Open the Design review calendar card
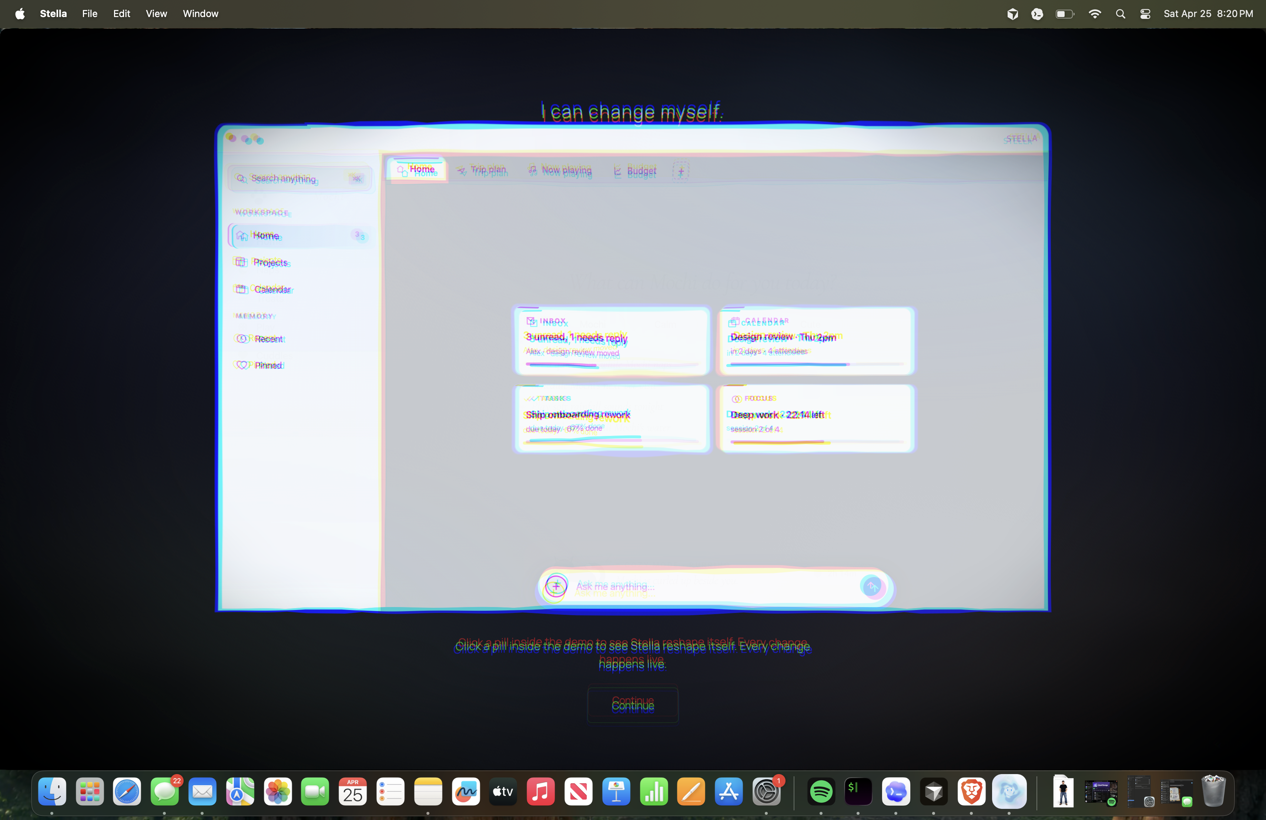The height and width of the screenshot is (820, 1266). 817,341
